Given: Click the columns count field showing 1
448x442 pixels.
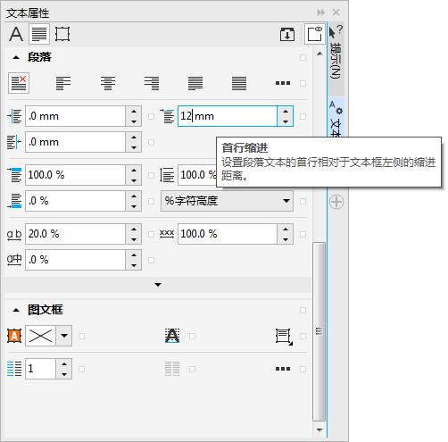Looking at the screenshot, I should (x=40, y=369).
